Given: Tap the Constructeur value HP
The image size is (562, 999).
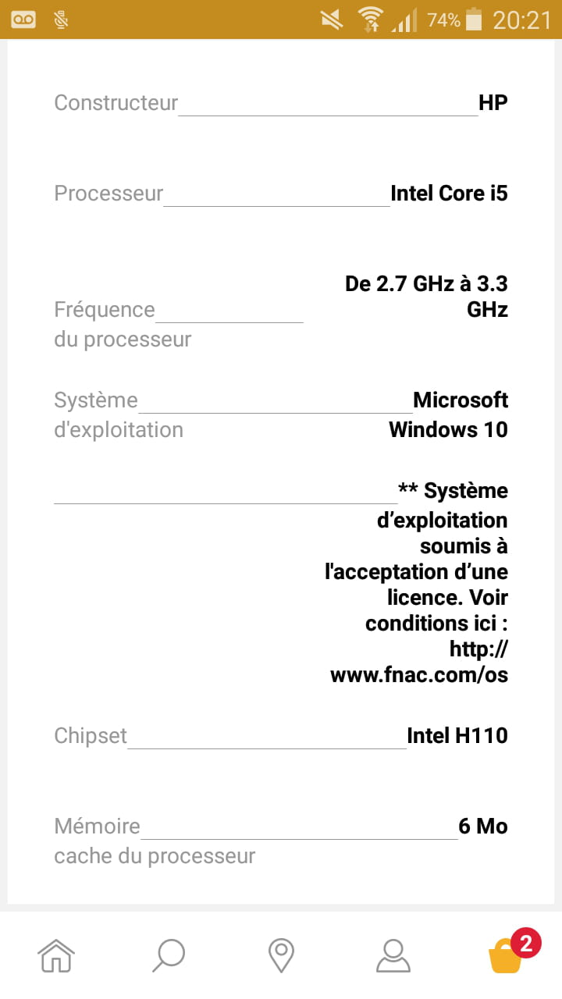Looking at the screenshot, I should click(x=493, y=102).
